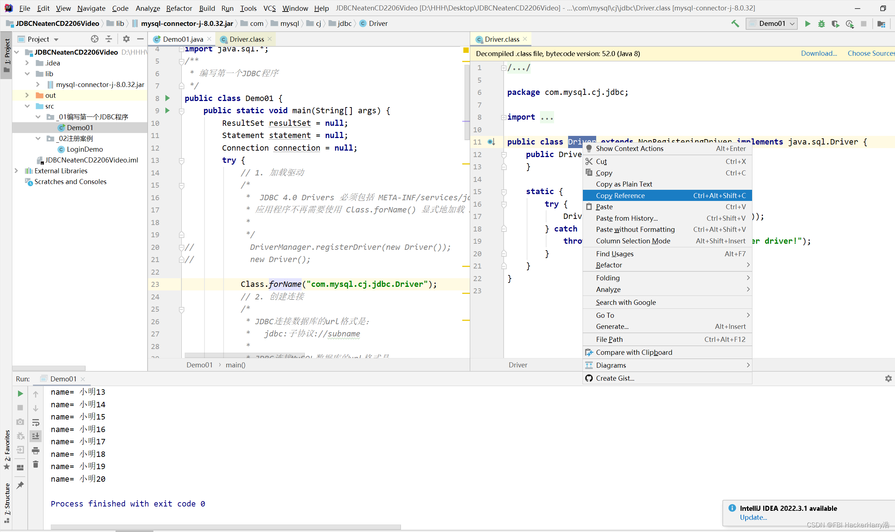Viewport: 895px width, 532px height.
Task: Click the jdbc folder in navigation bar
Action: click(340, 23)
